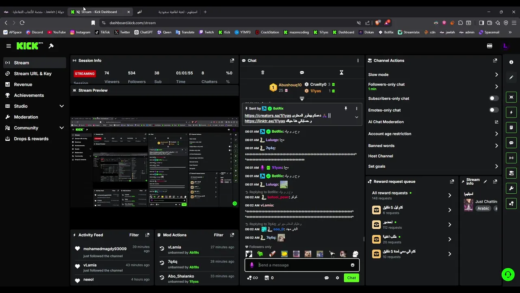The image size is (520, 293).
Task: Click the Kick logo
Action: pyautogui.click(x=30, y=46)
